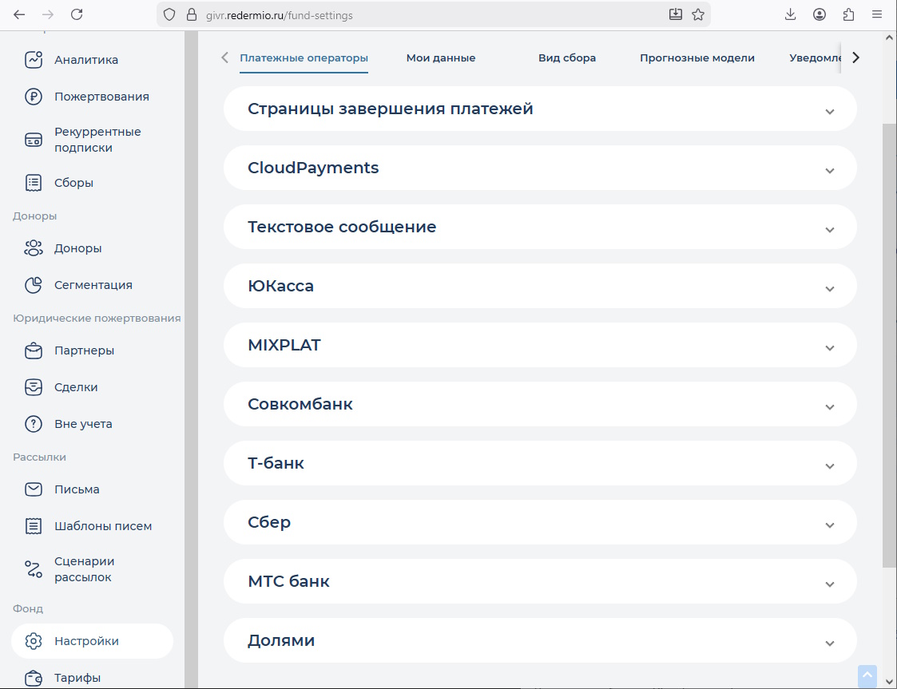The height and width of the screenshot is (689, 897).
Task: Click the page vertical scrollbar thumb
Action: (890, 346)
